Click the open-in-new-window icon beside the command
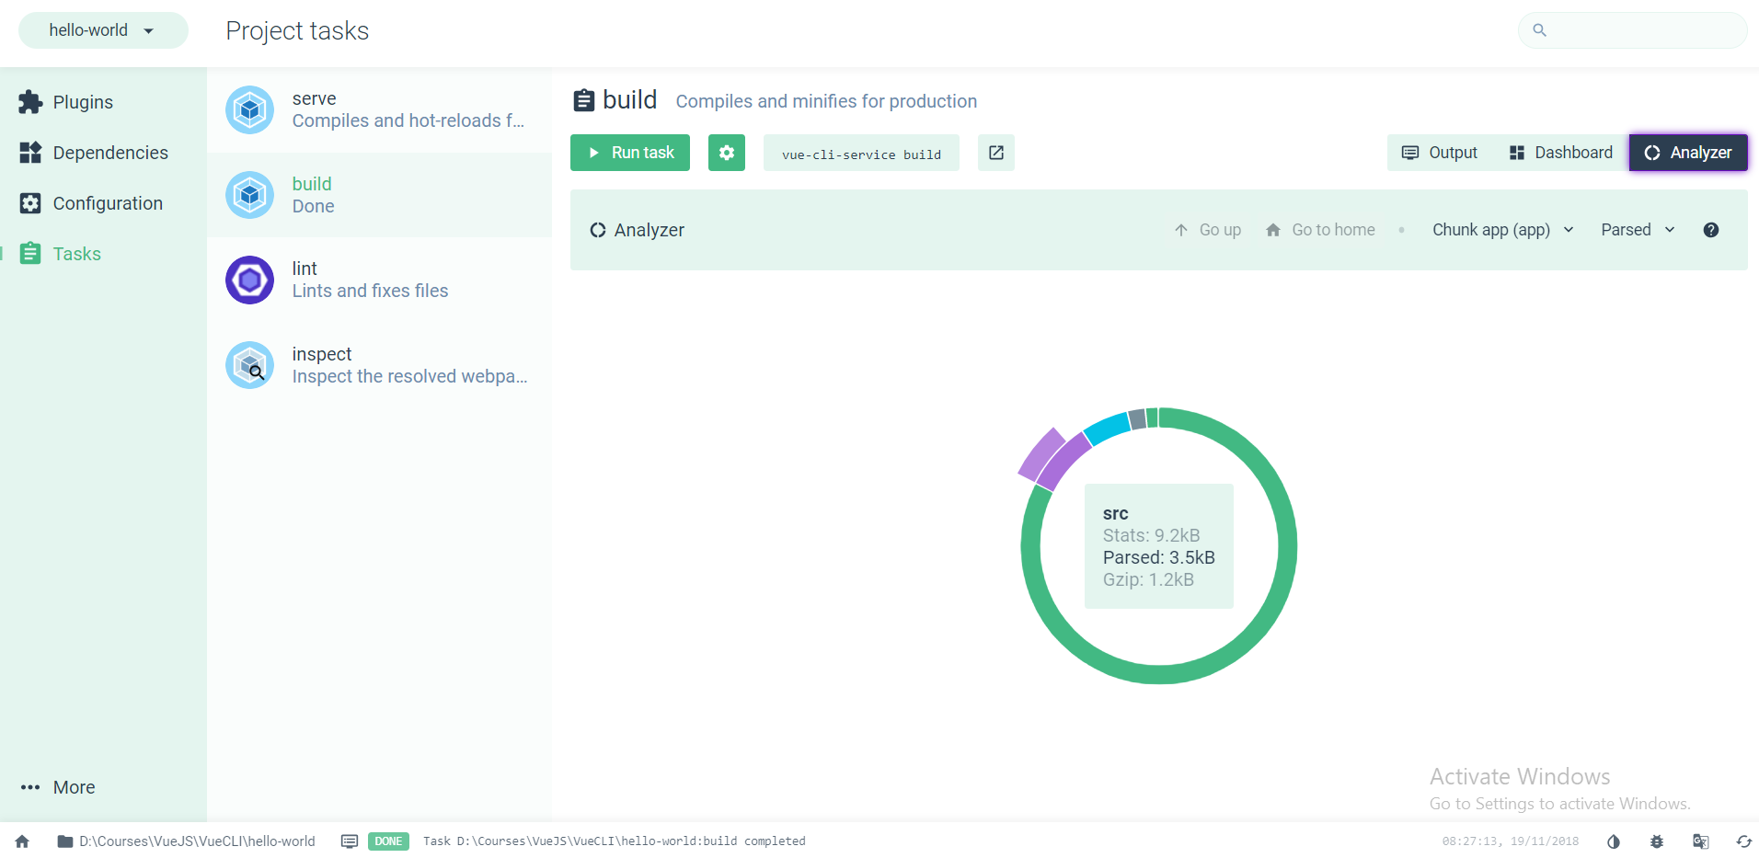The width and height of the screenshot is (1759, 858). pyautogui.click(x=995, y=153)
